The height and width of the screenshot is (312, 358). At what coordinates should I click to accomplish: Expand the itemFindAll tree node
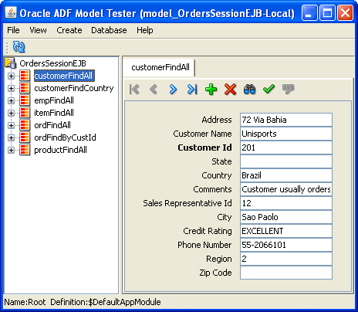pos(11,113)
